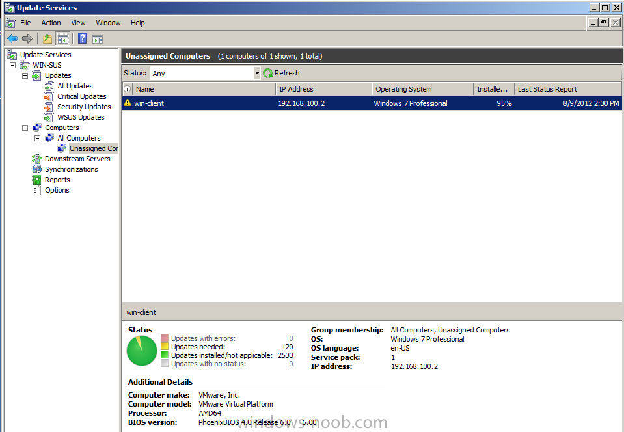Image resolution: width=624 pixels, height=432 pixels.
Task: Open the Status filter dropdown
Action: pyautogui.click(x=256, y=74)
